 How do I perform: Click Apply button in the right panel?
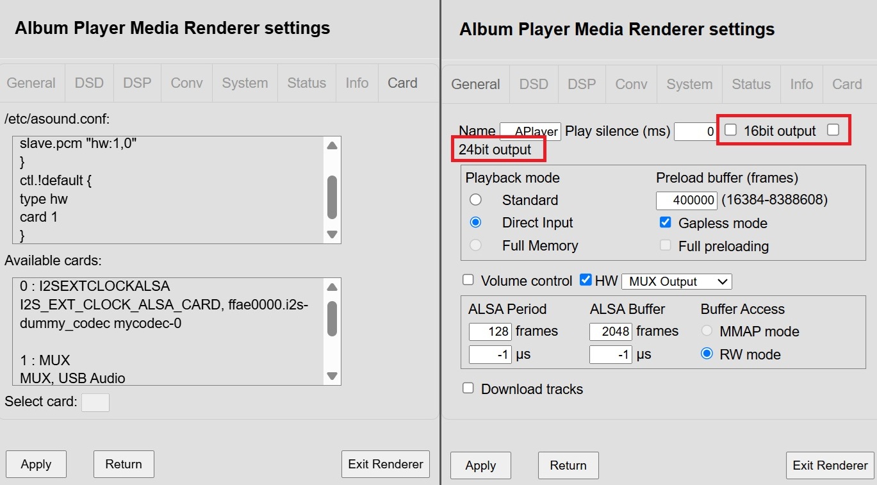point(480,466)
